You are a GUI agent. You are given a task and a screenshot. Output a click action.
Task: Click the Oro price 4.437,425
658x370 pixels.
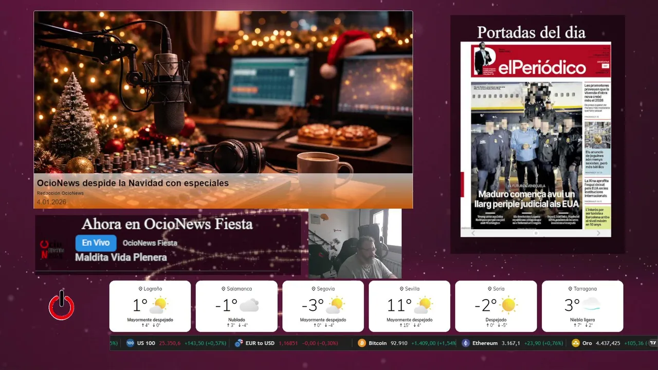click(x=608, y=343)
